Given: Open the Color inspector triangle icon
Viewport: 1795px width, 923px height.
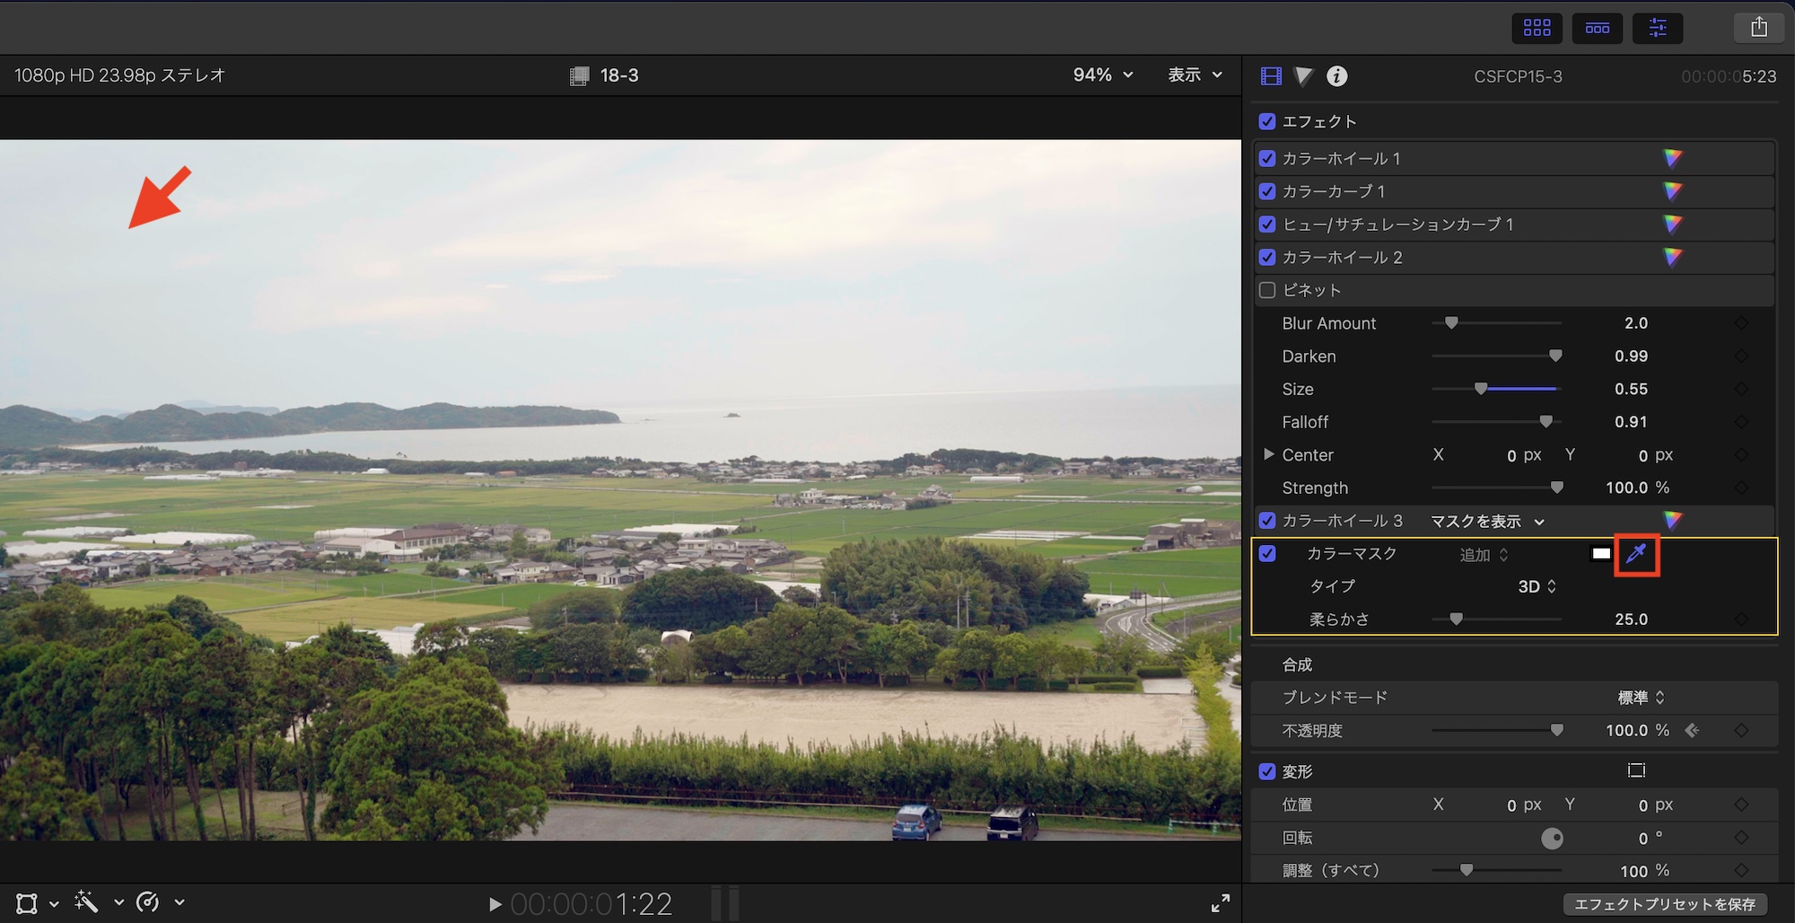Looking at the screenshot, I should [1304, 76].
